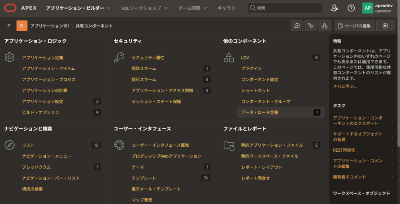The height and width of the screenshot is (204, 400).
Task: Open アプリケーション定義 link
Action: (43, 58)
